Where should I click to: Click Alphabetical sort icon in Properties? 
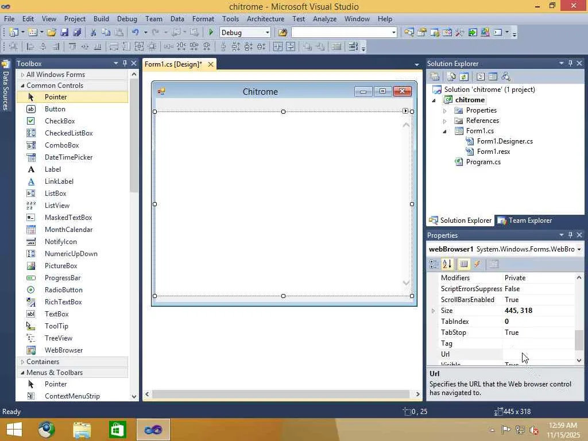click(447, 264)
